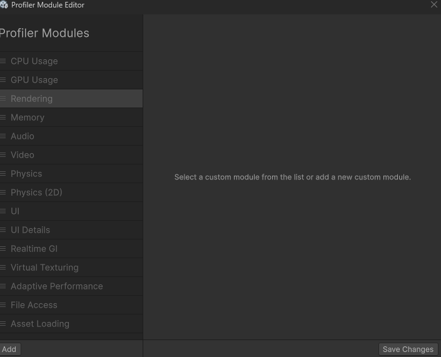Select the Physics module entry

point(26,174)
